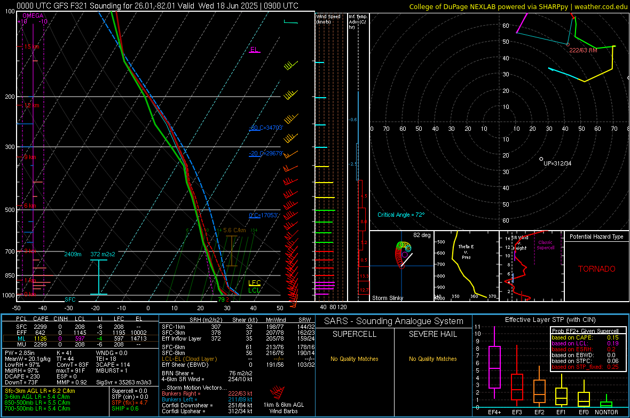
Task: Click the 700-500mb LR = 5.4 C/km line
Action: point(37,408)
